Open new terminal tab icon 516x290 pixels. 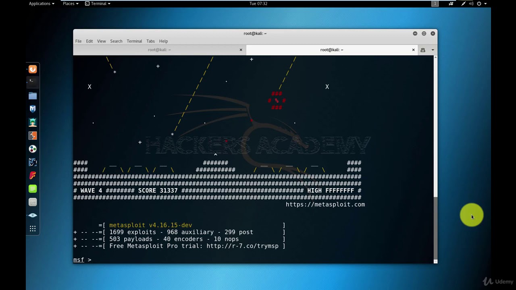coord(423,50)
